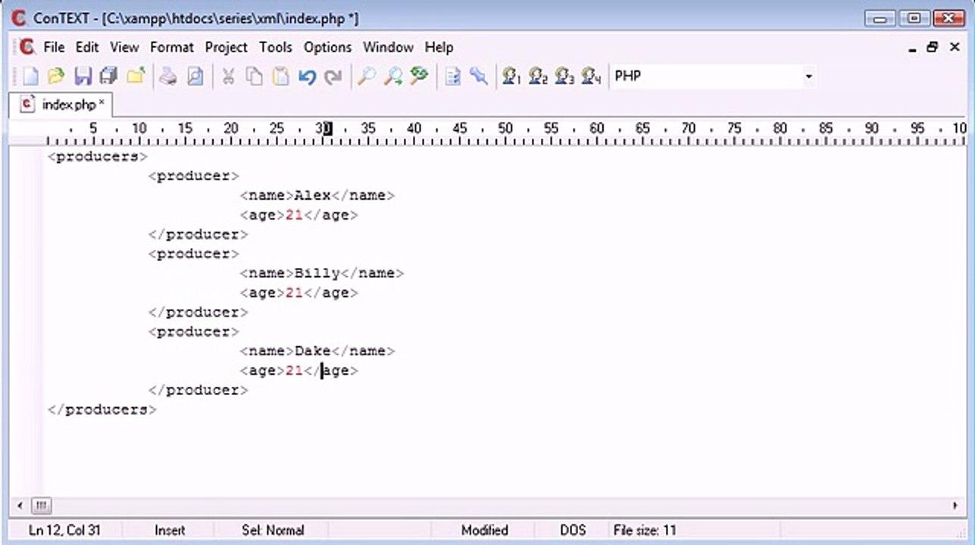Click the age 21 under Billy
This screenshot has height=545, width=975.
click(x=294, y=293)
